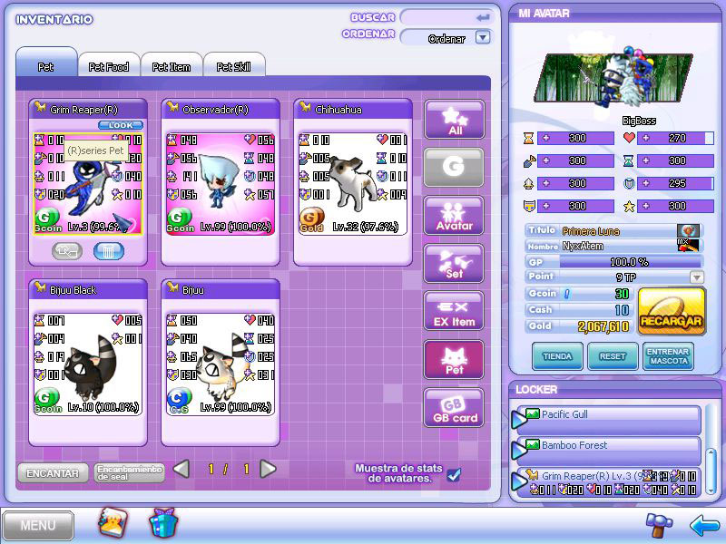726x544 pixels.
Task: Open the gift box icon
Action: pyautogui.click(x=163, y=523)
